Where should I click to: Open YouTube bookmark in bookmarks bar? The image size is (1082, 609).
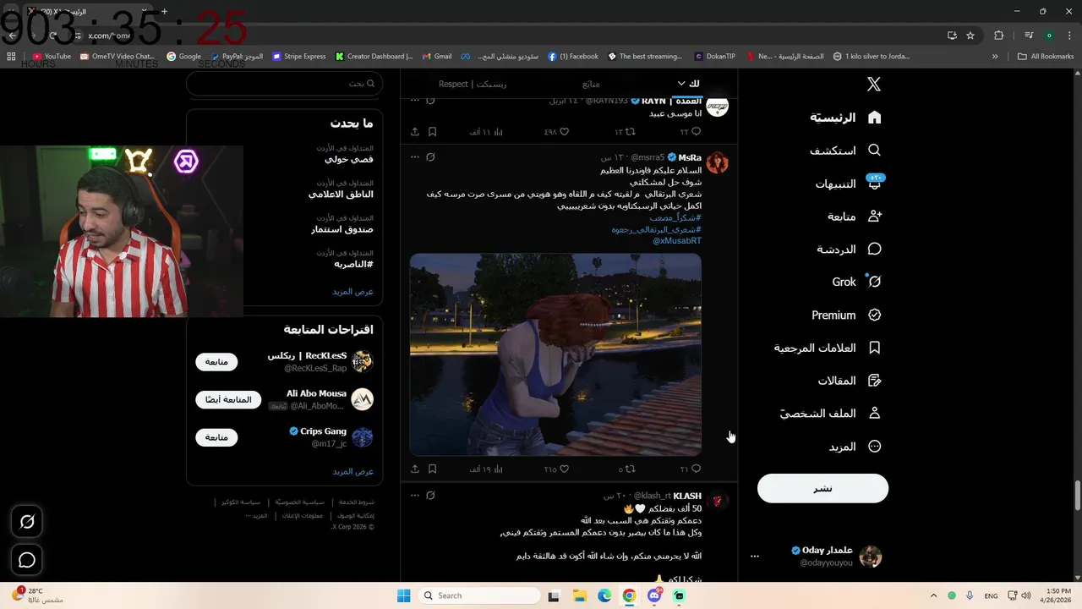[x=52, y=57]
